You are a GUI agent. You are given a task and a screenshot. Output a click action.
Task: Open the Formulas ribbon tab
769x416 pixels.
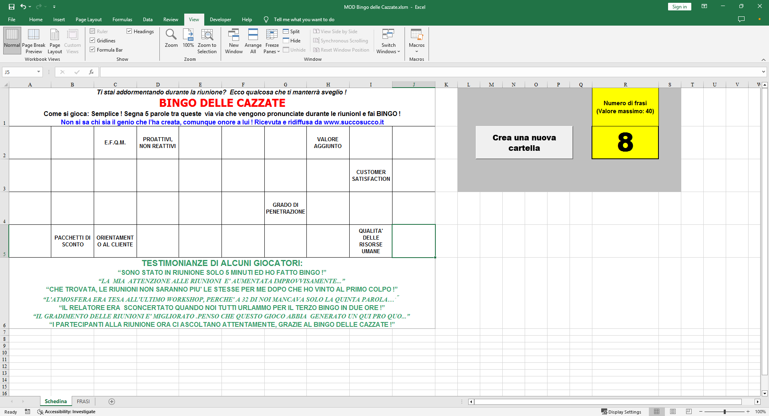(x=122, y=20)
